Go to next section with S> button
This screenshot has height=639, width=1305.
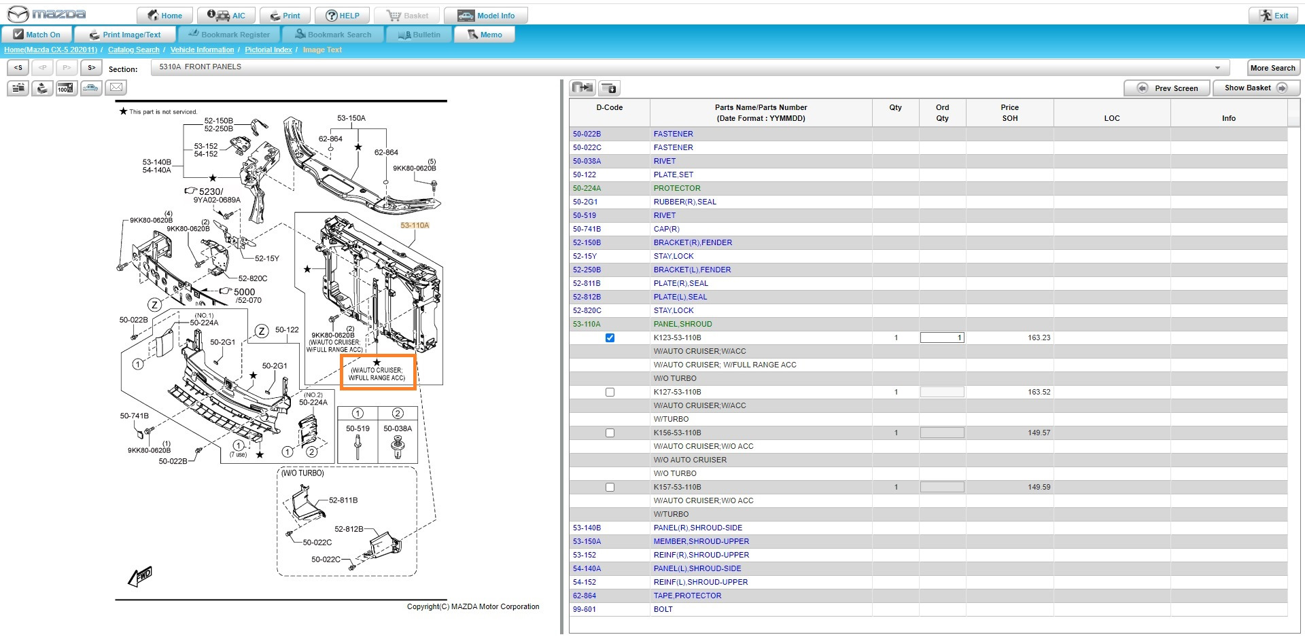[x=91, y=68]
